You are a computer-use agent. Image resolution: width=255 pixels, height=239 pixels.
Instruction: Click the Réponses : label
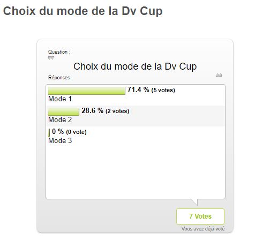point(61,78)
